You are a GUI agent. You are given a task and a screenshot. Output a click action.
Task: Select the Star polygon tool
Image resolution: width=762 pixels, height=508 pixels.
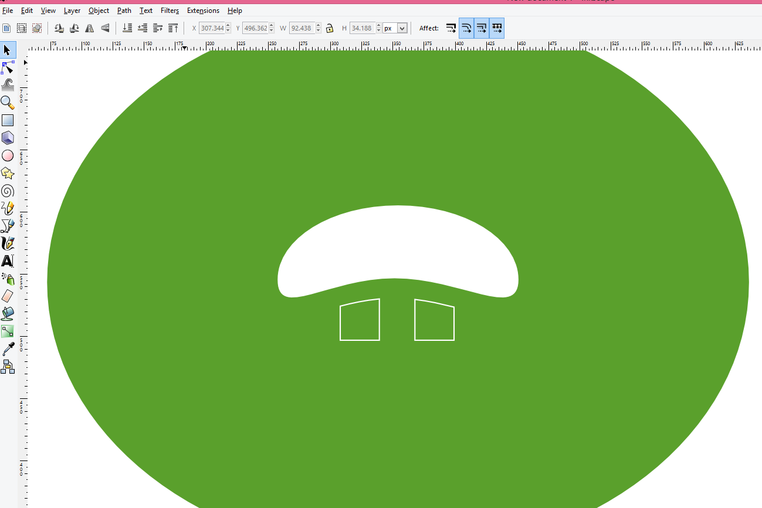tap(8, 173)
